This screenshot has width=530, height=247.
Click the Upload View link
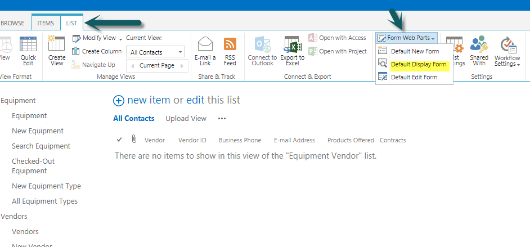(186, 119)
